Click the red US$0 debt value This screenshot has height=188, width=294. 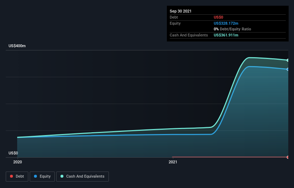[218, 17]
